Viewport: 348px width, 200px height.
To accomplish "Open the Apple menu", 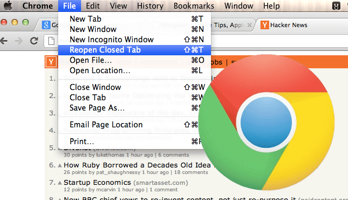I will coord(8,5).
